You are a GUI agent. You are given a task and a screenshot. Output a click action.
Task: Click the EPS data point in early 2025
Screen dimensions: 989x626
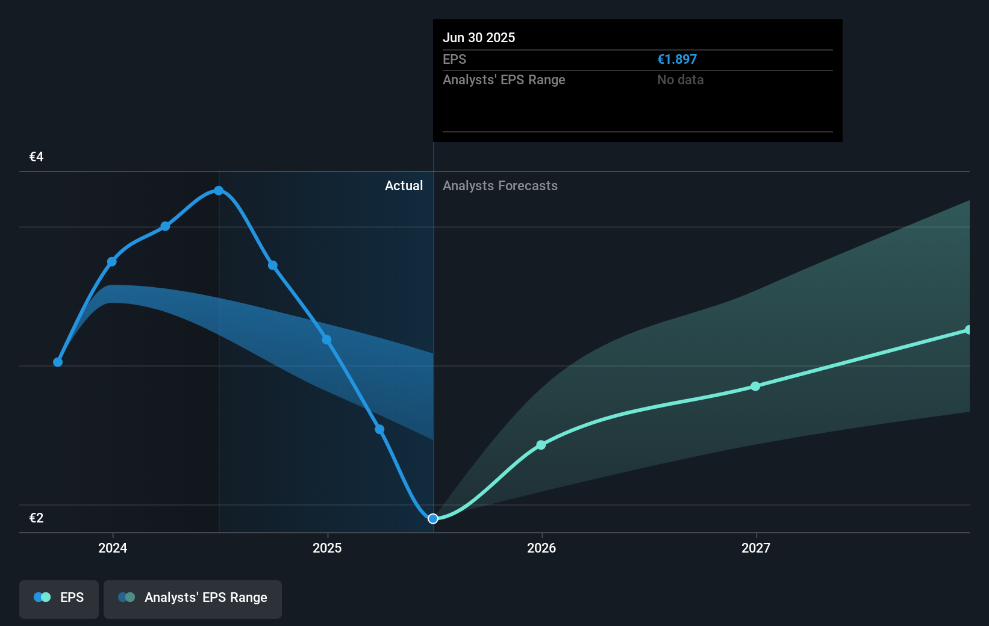[379, 430]
